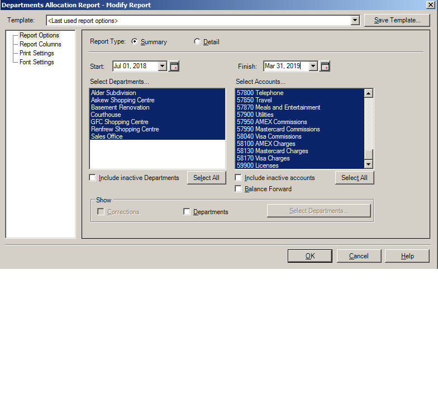Select account 57850 Travel
Image resolution: width=438 pixels, height=407 pixels.
pos(300,100)
